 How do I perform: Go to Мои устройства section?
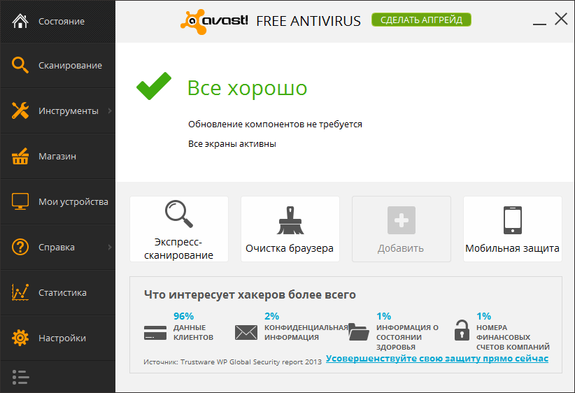(x=57, y=201)
